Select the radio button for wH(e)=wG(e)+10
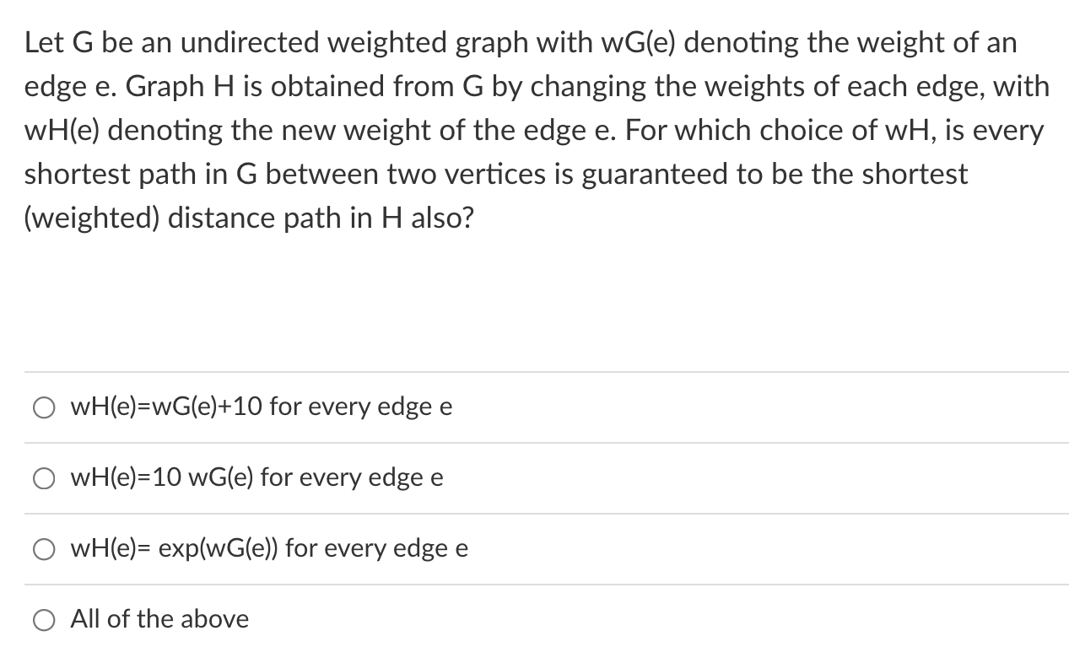 point(43,407)
